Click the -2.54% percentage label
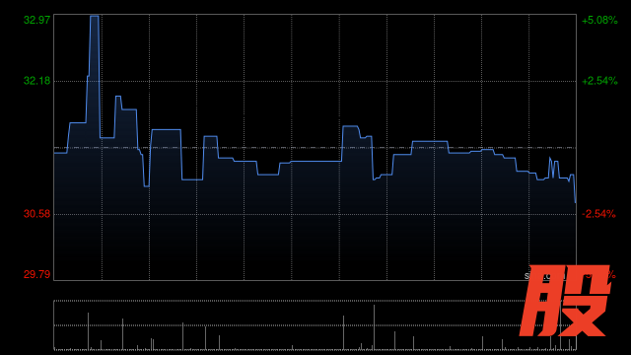 (598, 214)
